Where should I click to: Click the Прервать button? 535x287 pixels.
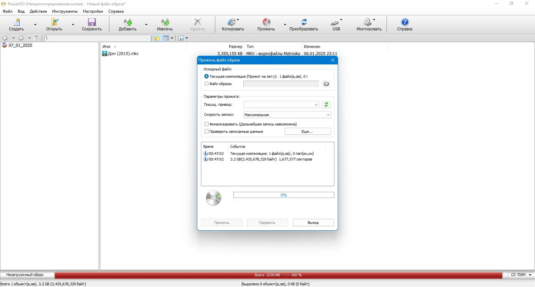click(x=267, y=223)
